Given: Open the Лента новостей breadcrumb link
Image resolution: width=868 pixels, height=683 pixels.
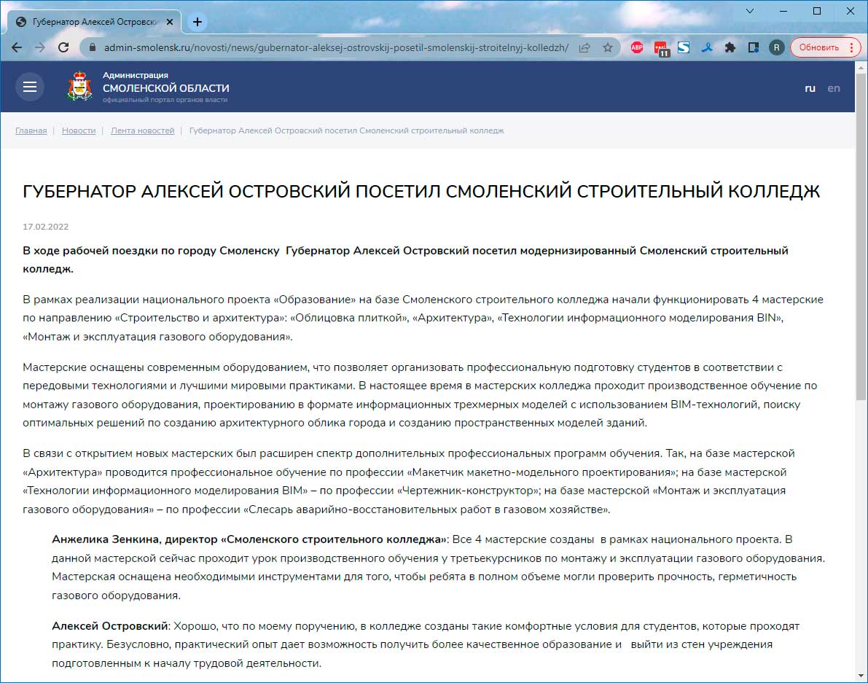Looking at the screenshot, I should 142,130.
